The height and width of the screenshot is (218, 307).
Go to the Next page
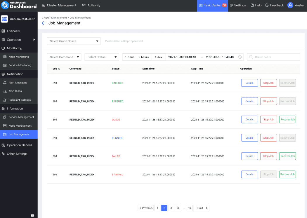click(202, 208)
